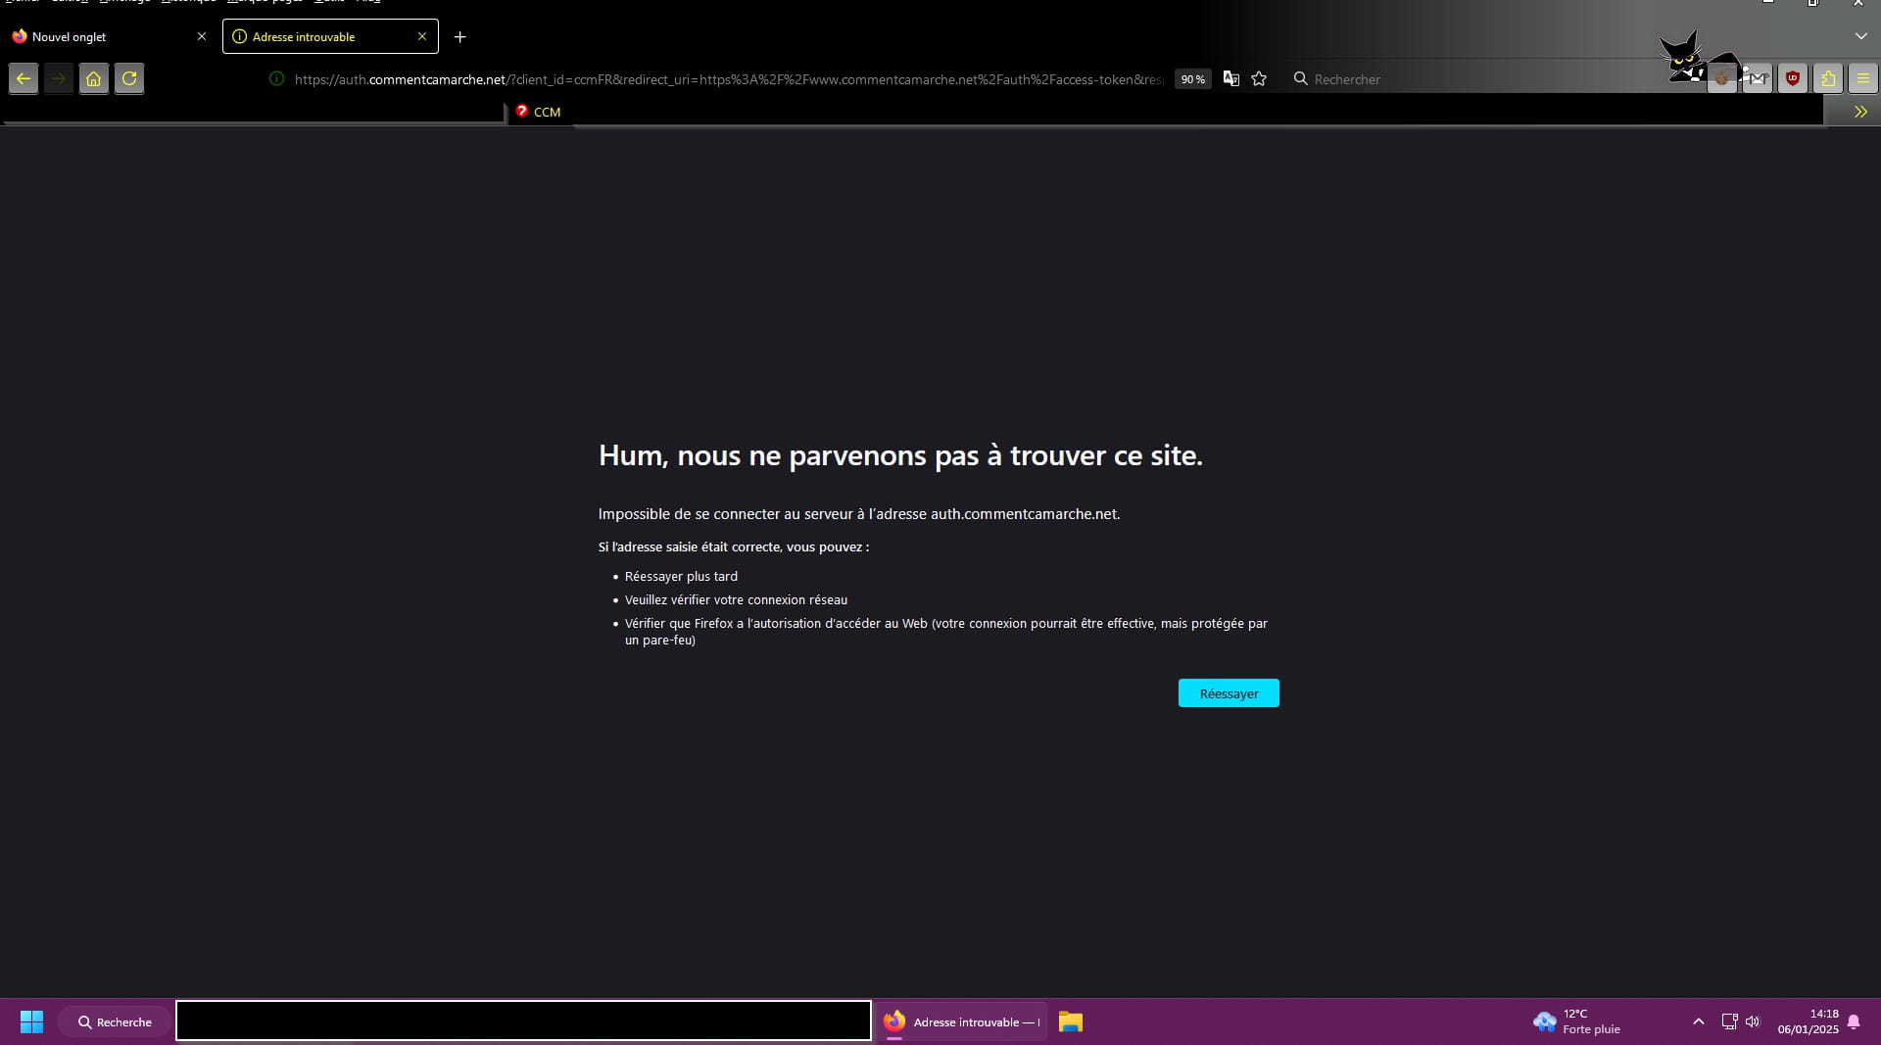Close the Adresse introuvable tab
1881x1045 pixels.
tap(422, 36)
